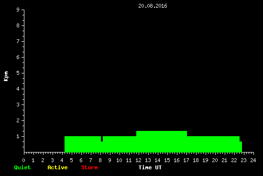Click the small notch in bar near hour 8
Viewport: 263px width, 176px height.
[x=102, y=139]
